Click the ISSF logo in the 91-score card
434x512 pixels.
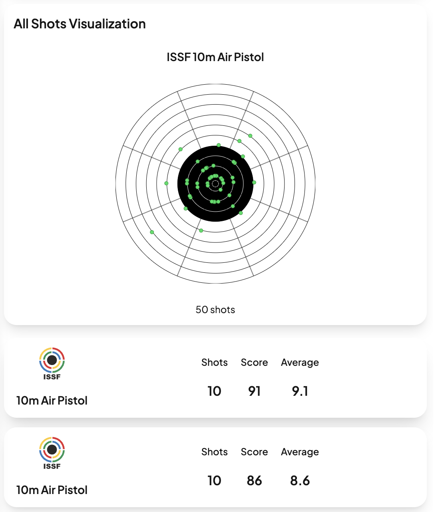pyautogui.click(x=52, y=363)
